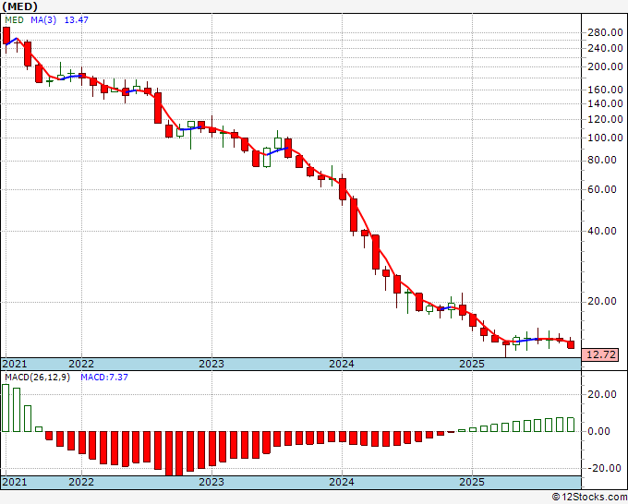Click the 2023 label on price chart timeline
628x504 pixels.
[x=211, y=364]
